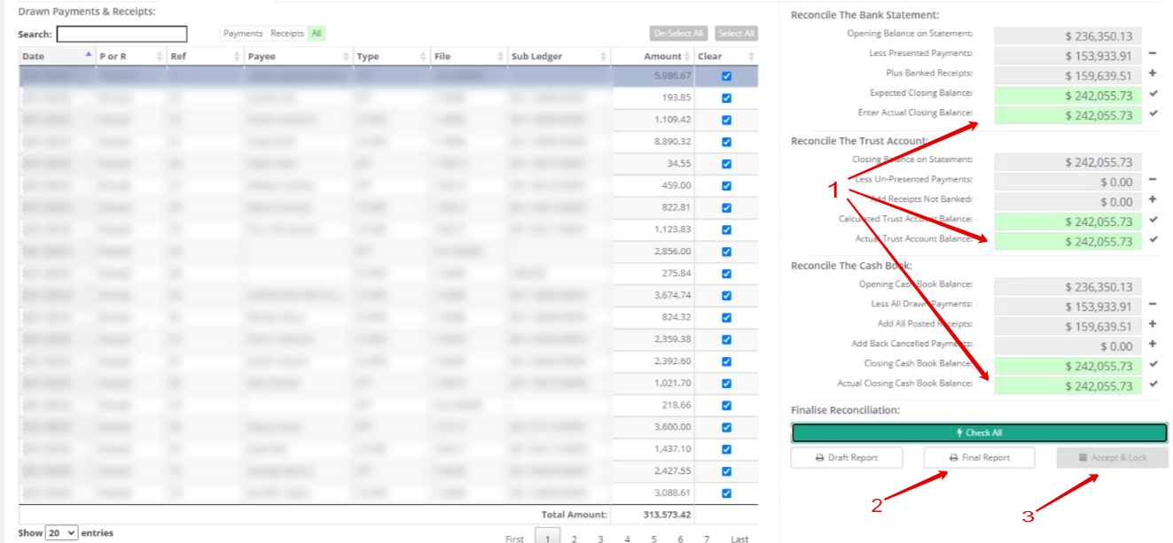
Task: Toggle Clear checkbox for 2,856.00 row
Action: point(727,252)
